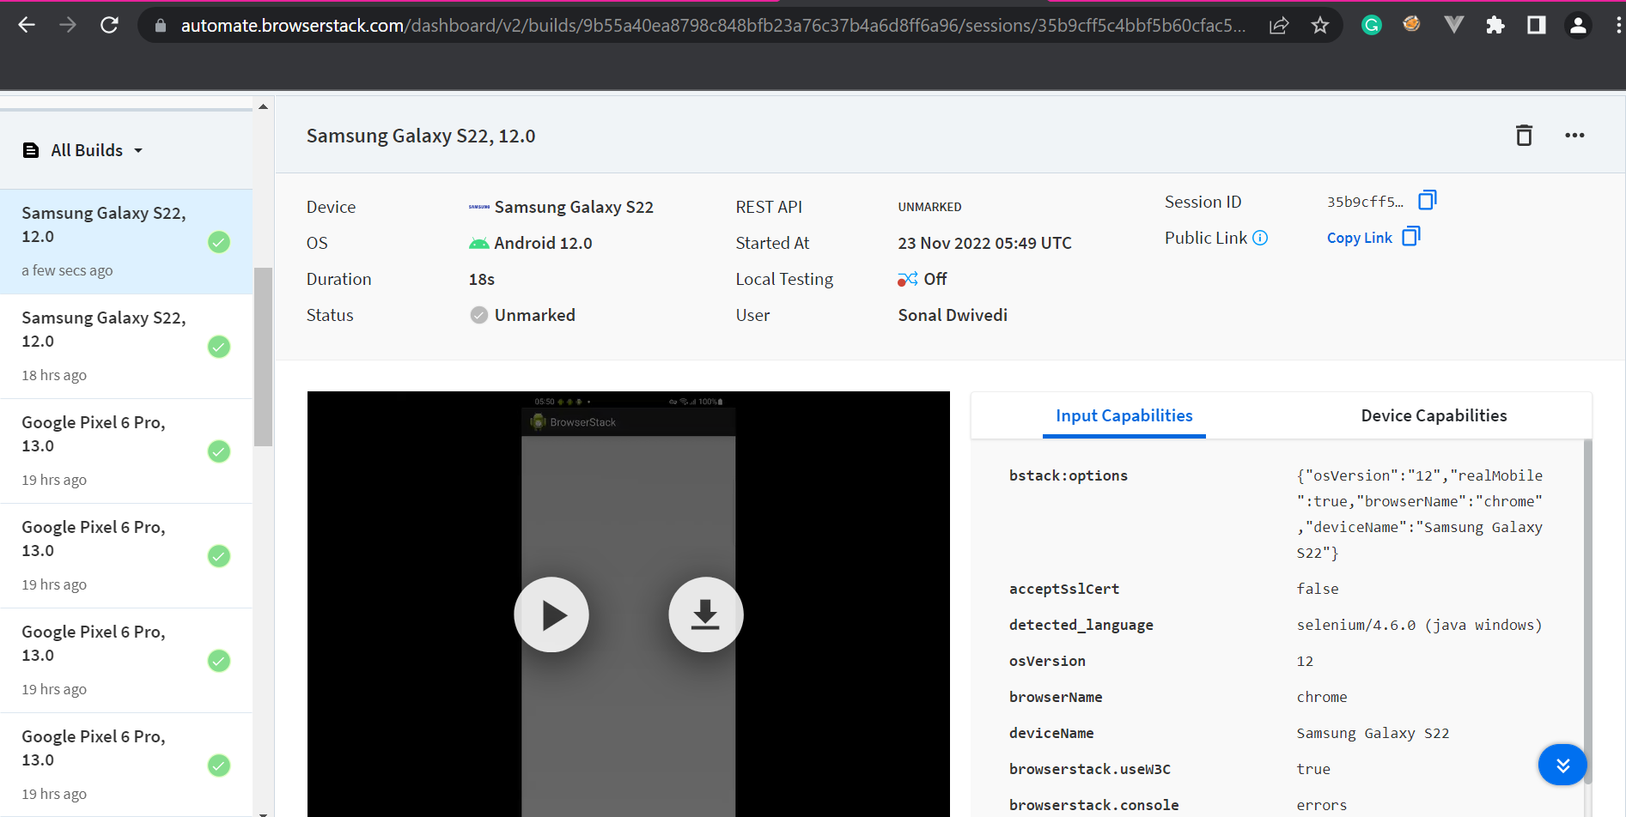The image size is (1626, 817).
Task: Bookmark this page with the star icon
Action: click(x=1320, y=26)
